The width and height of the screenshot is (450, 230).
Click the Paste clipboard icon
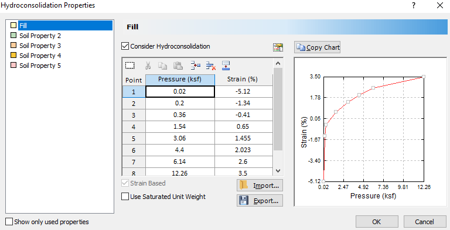pos(178,66)
